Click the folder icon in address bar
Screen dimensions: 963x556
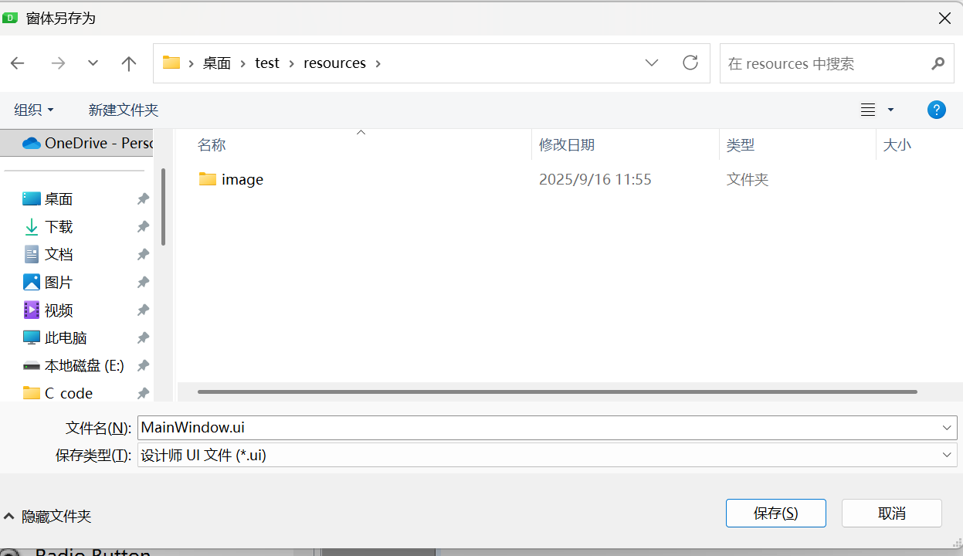[x=171, y=63]
